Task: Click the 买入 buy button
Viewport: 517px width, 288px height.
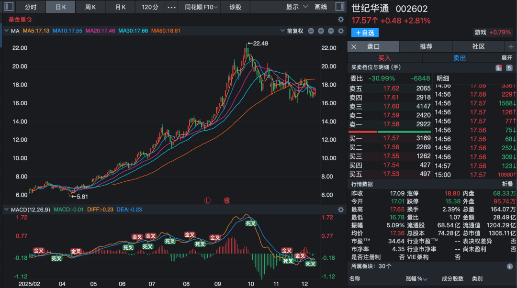Action: tap(384, 57)
